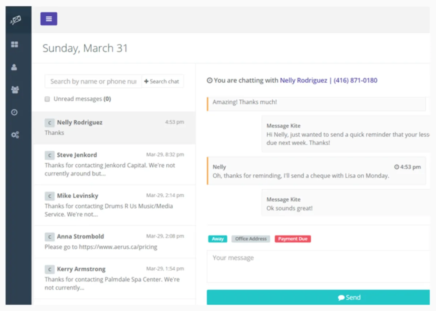Viewport: 436px width, 311px height.
Task: Open the single contact icon in sidebar
Action: pyautogui.click(x=14, y=67)
